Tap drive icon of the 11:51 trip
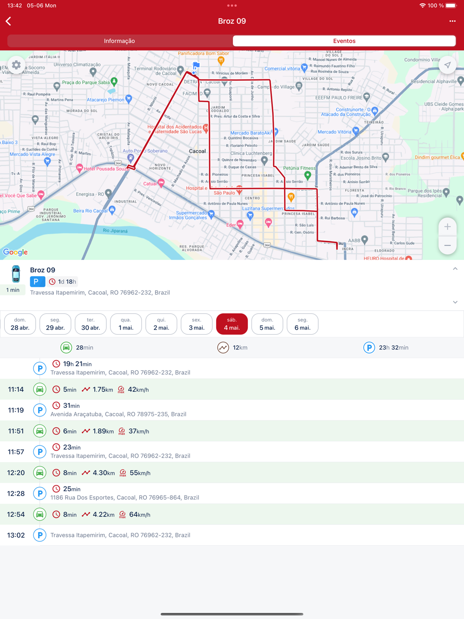Image resolution: width=464 pixels, height=619 pixels. [40, 431]
